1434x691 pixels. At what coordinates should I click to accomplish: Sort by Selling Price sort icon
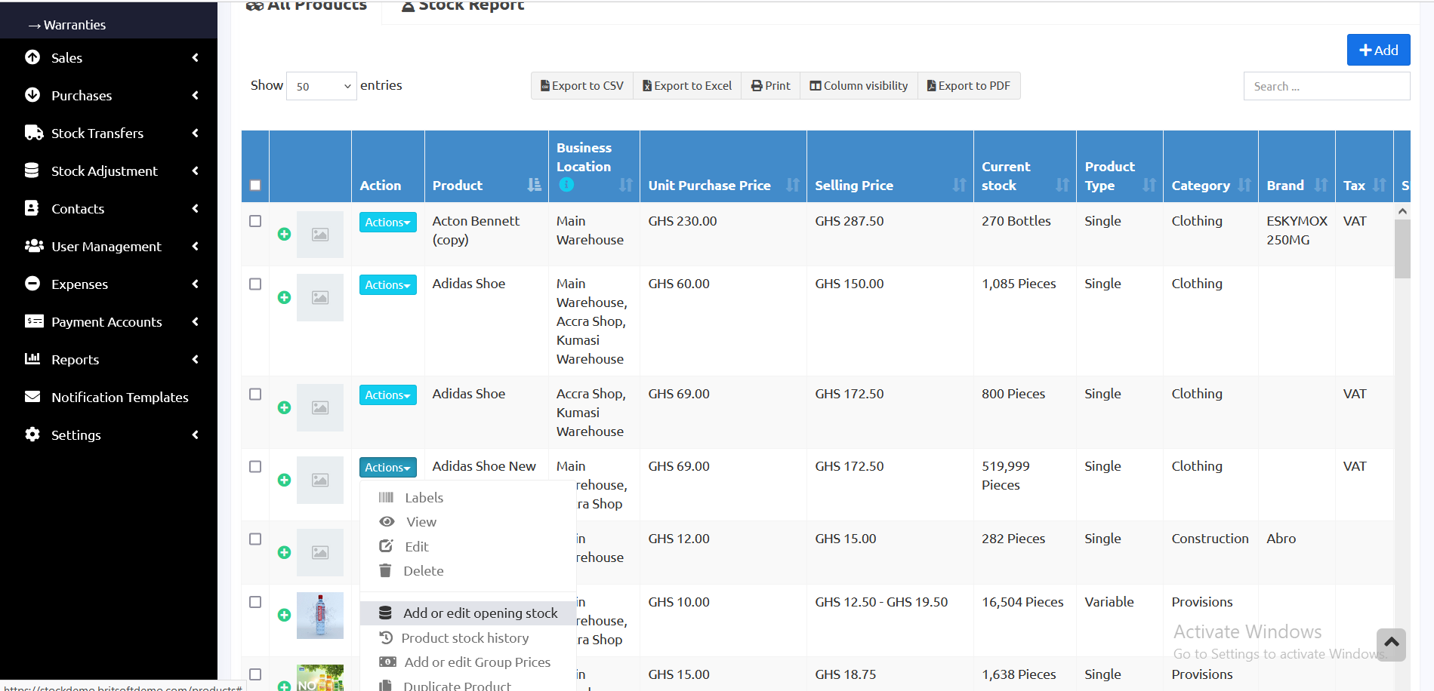959,185
